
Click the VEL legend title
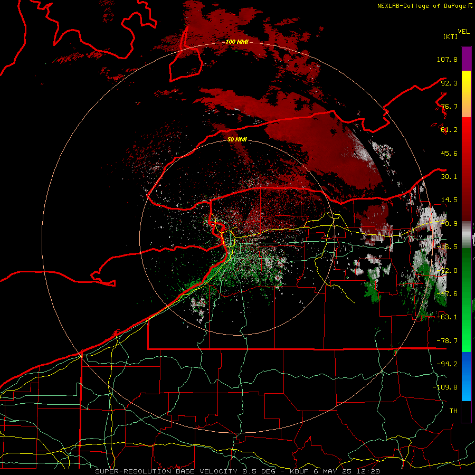pos(463,32)
